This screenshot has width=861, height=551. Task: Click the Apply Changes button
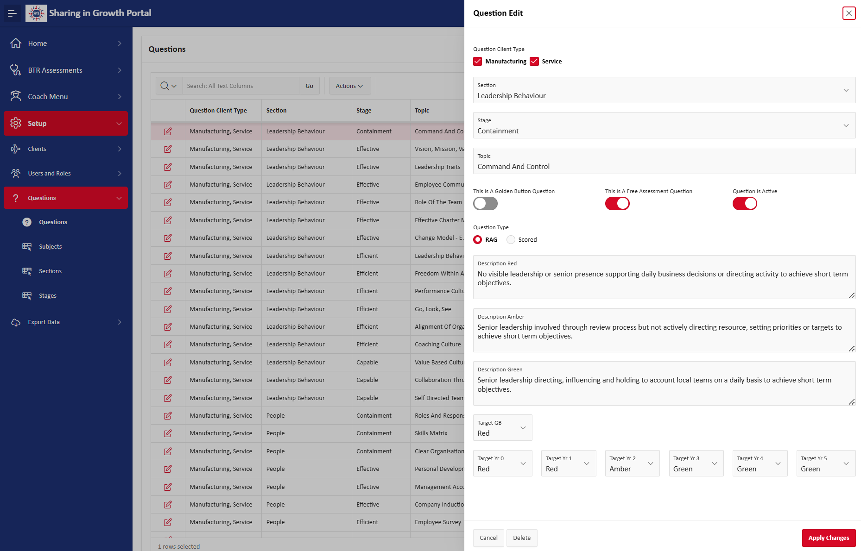click(829, 538)
